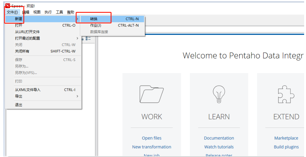Viewport: 306px width, 157px height.
Task: Select the greyed 数据库连接 entry
Action: (113, 32)
